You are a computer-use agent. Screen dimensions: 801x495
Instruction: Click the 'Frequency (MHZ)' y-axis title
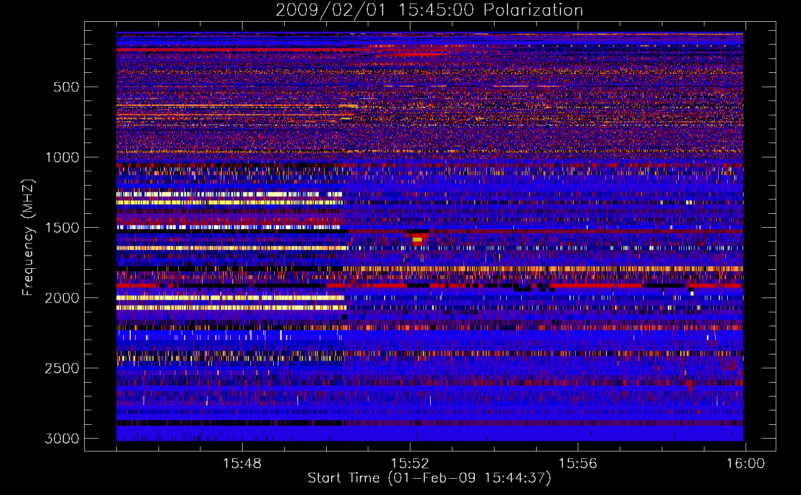click(28, 237)
